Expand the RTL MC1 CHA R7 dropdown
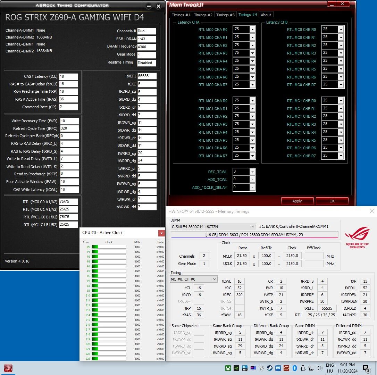The image size is (377, 375). [252, 156]
